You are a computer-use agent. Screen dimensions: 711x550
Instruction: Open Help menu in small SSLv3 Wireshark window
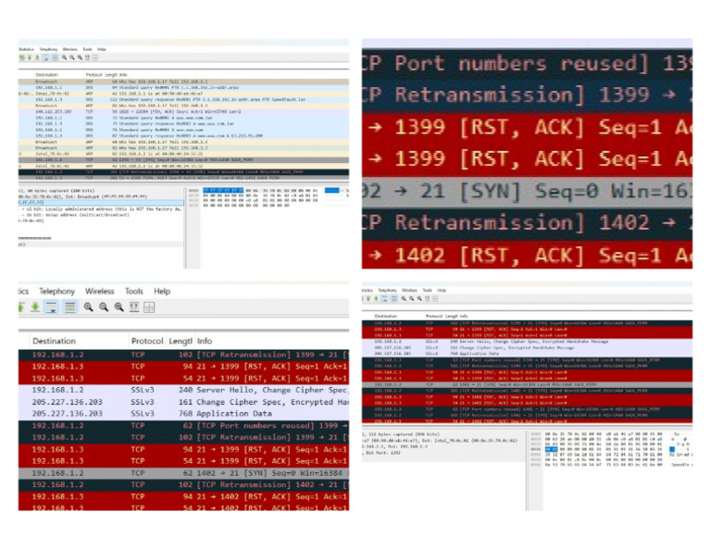[x=442, y=291]
